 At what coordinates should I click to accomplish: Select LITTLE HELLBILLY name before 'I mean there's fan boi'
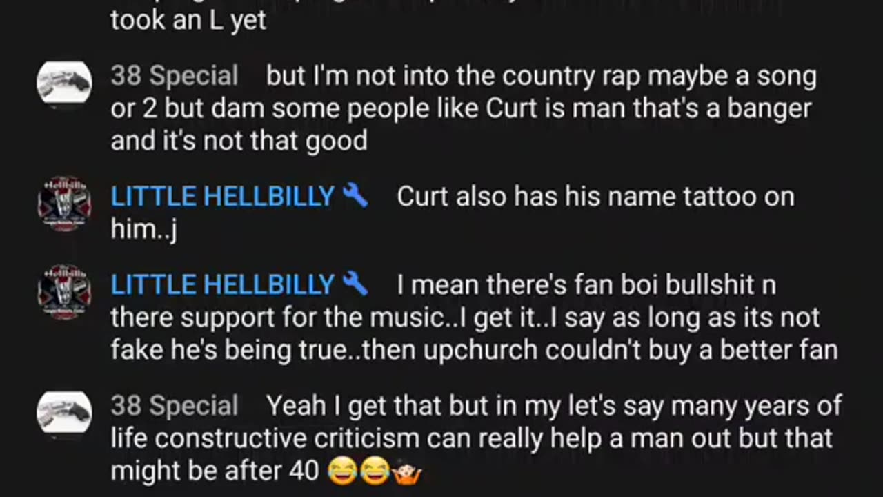(223, 284)
